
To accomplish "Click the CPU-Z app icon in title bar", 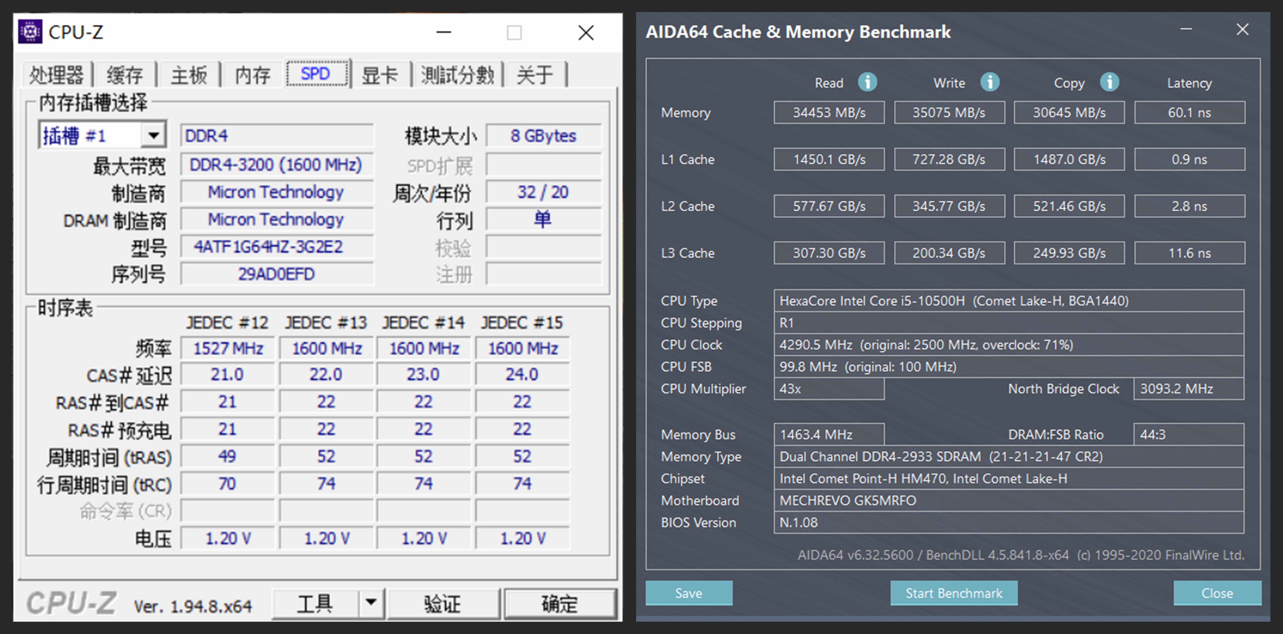I will click(x=30, y=32).
